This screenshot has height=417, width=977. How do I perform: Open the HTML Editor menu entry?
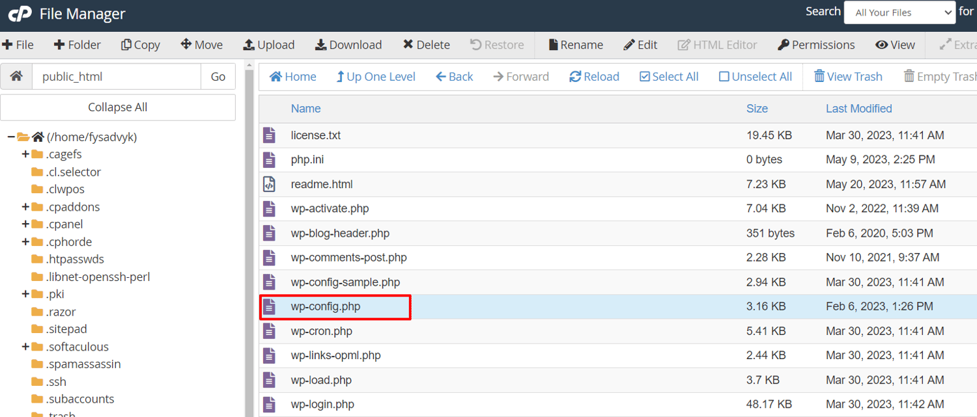click(717, 45)
